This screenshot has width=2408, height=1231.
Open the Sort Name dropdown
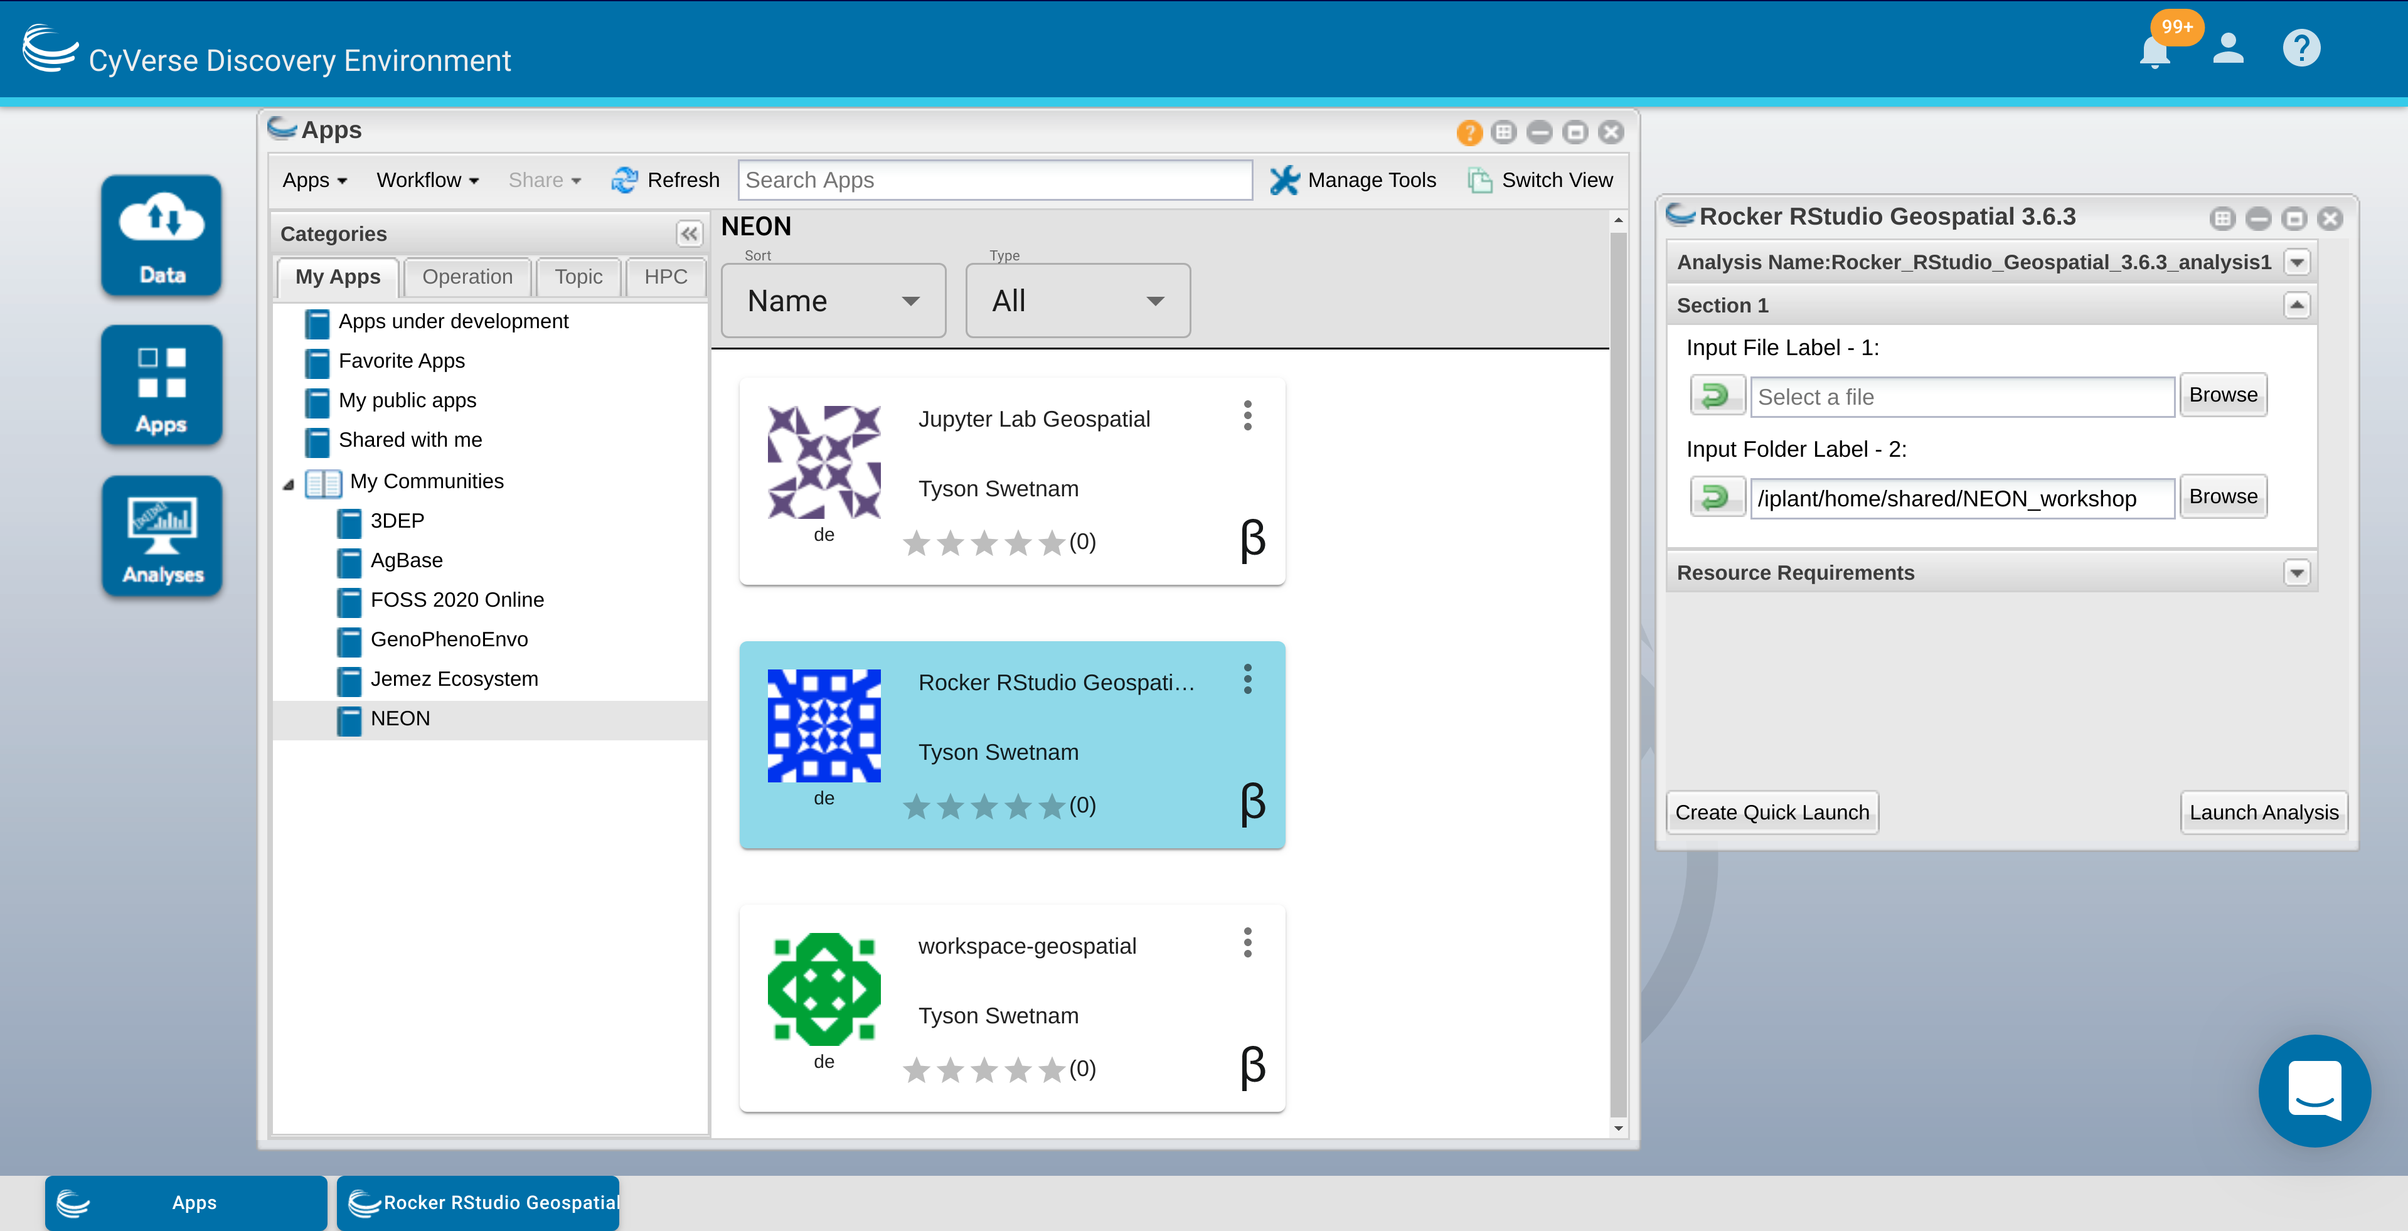[833, 301]
